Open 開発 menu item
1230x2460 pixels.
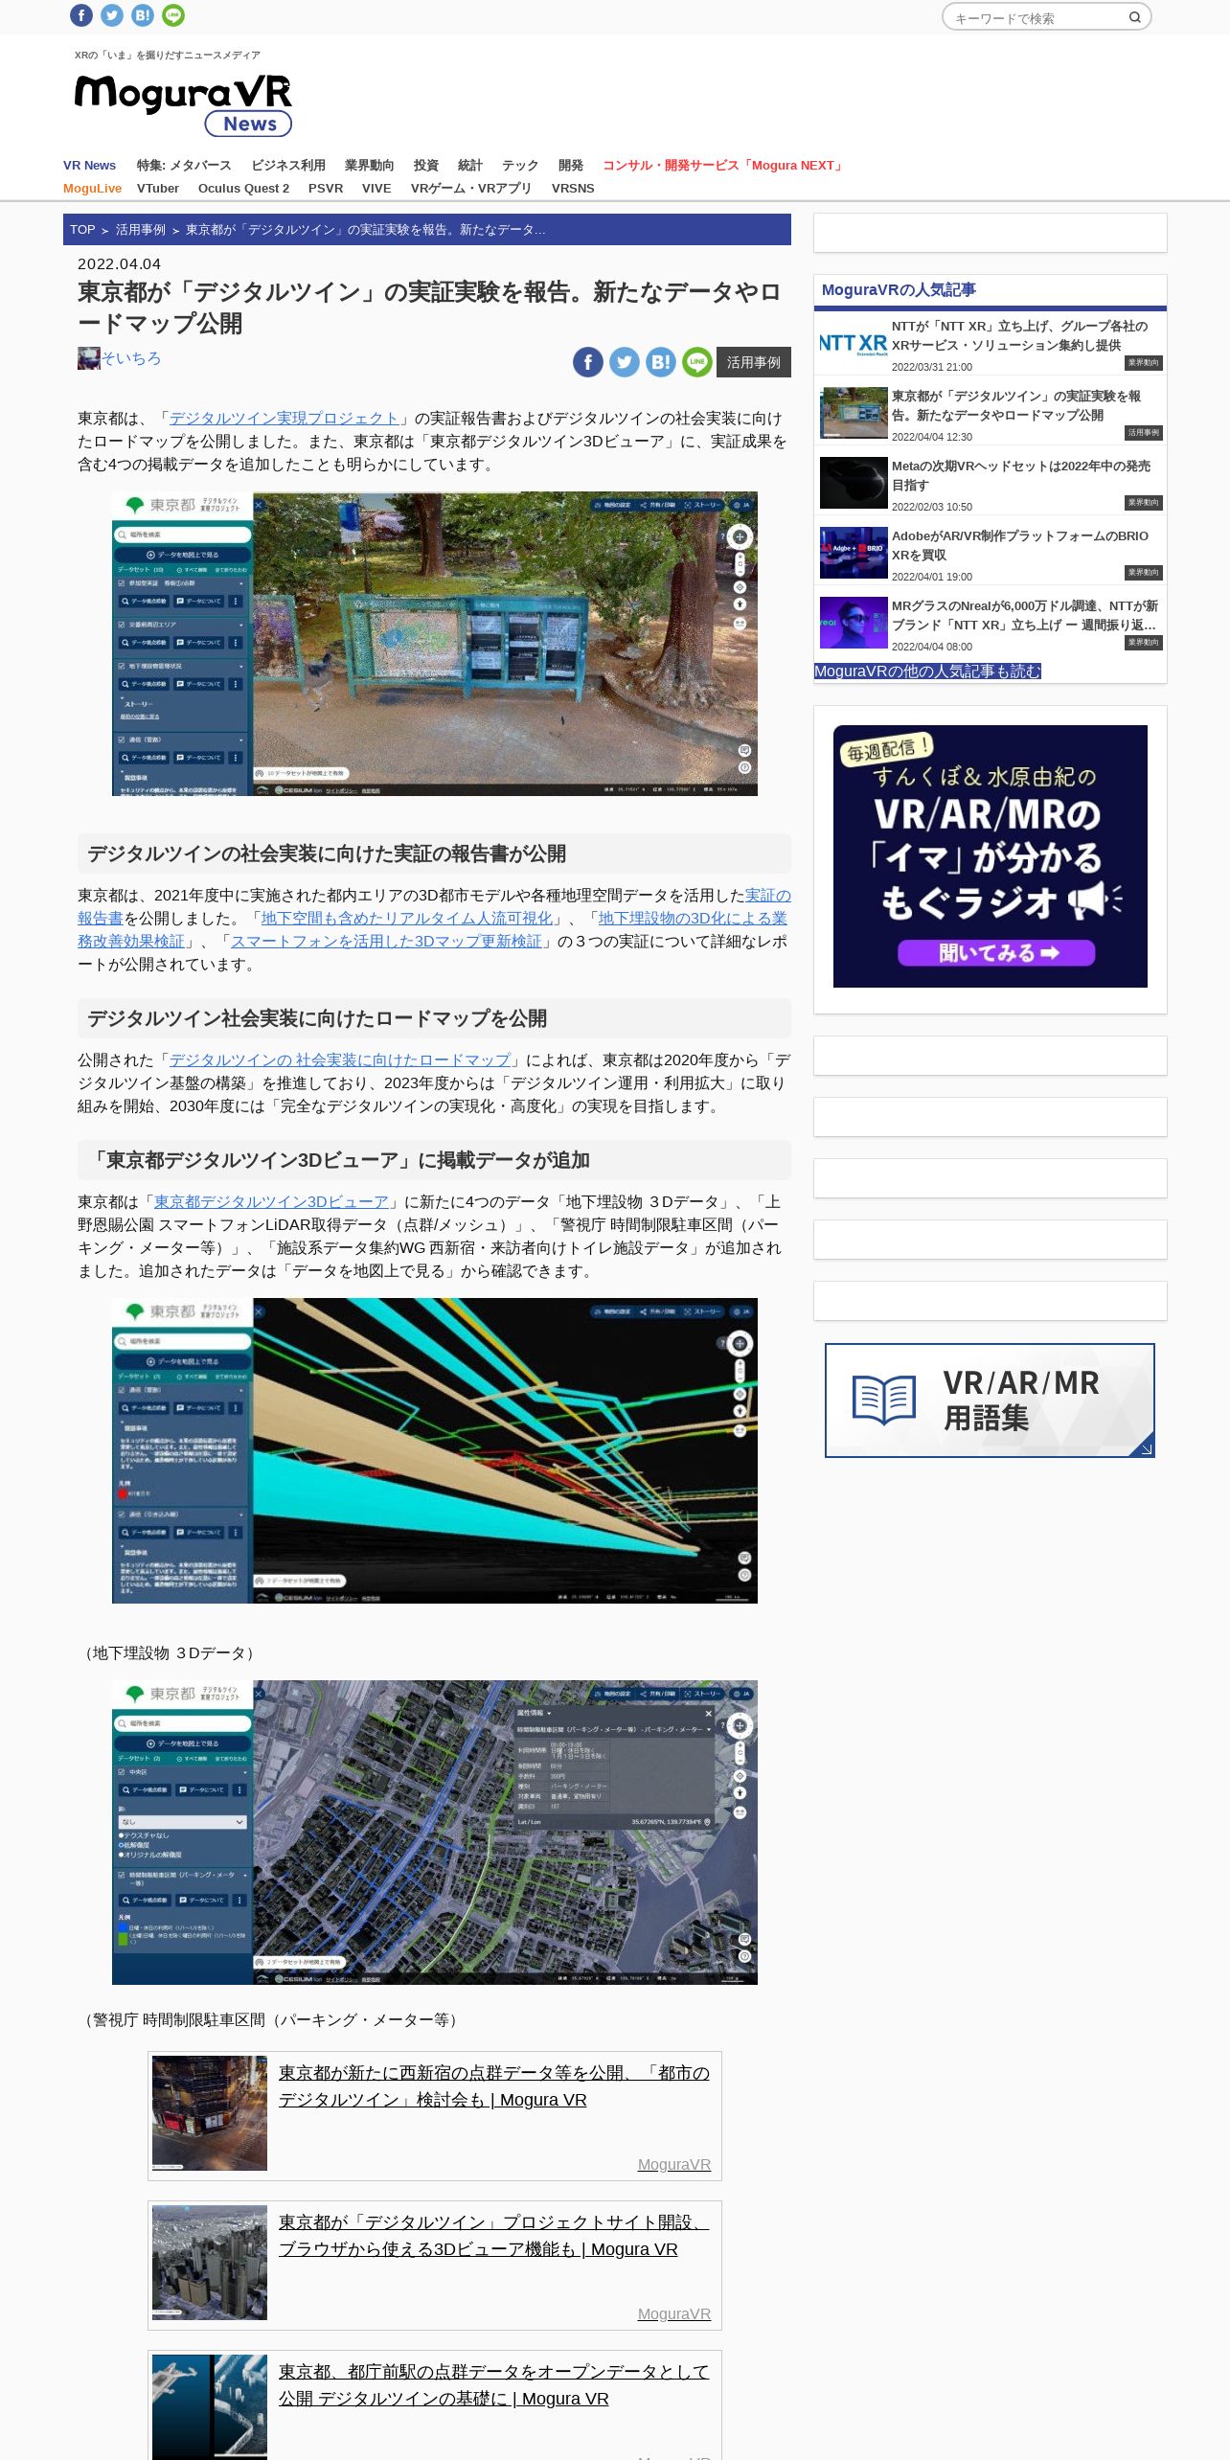[571, 165]
